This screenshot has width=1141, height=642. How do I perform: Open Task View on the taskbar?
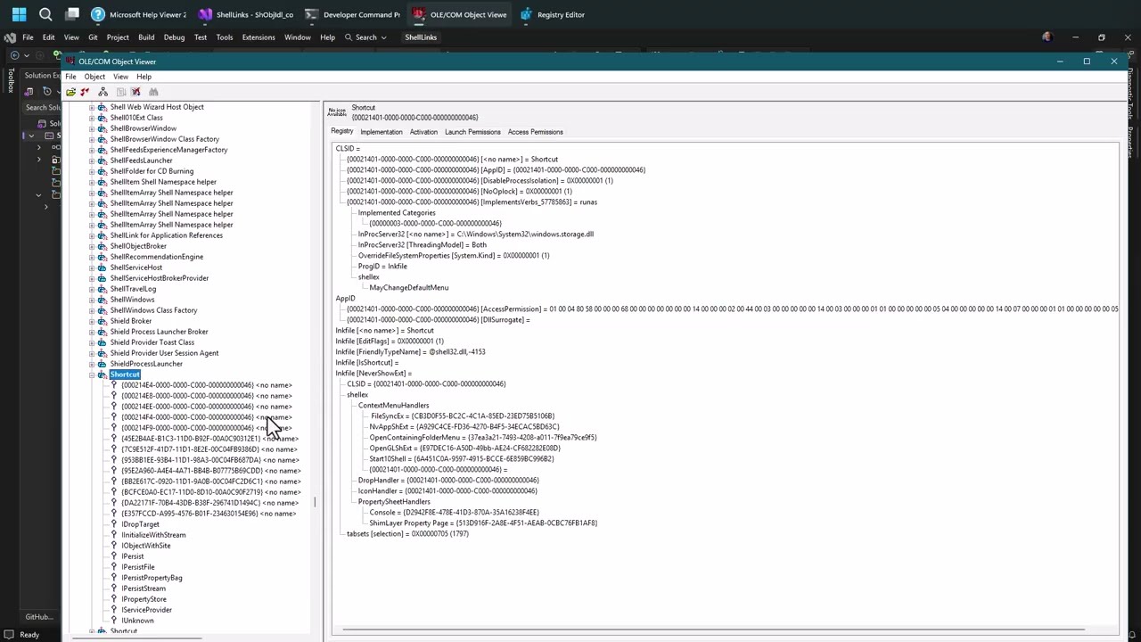click(72, 14)
